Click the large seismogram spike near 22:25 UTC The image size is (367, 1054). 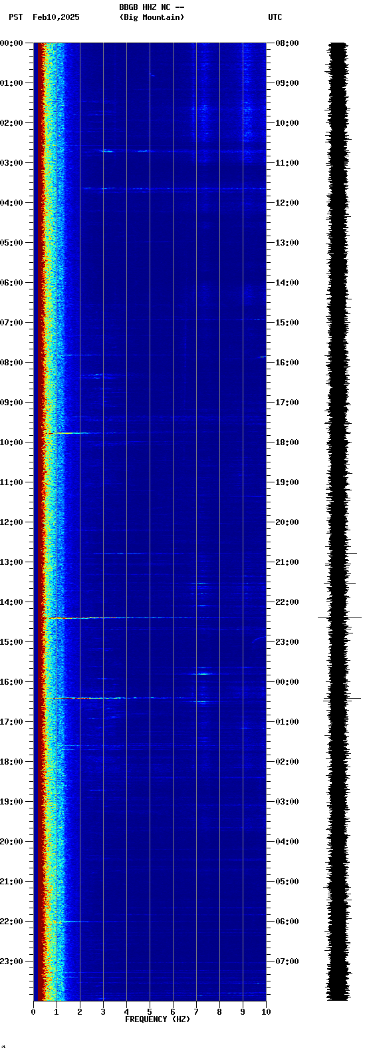coord(340,618)
